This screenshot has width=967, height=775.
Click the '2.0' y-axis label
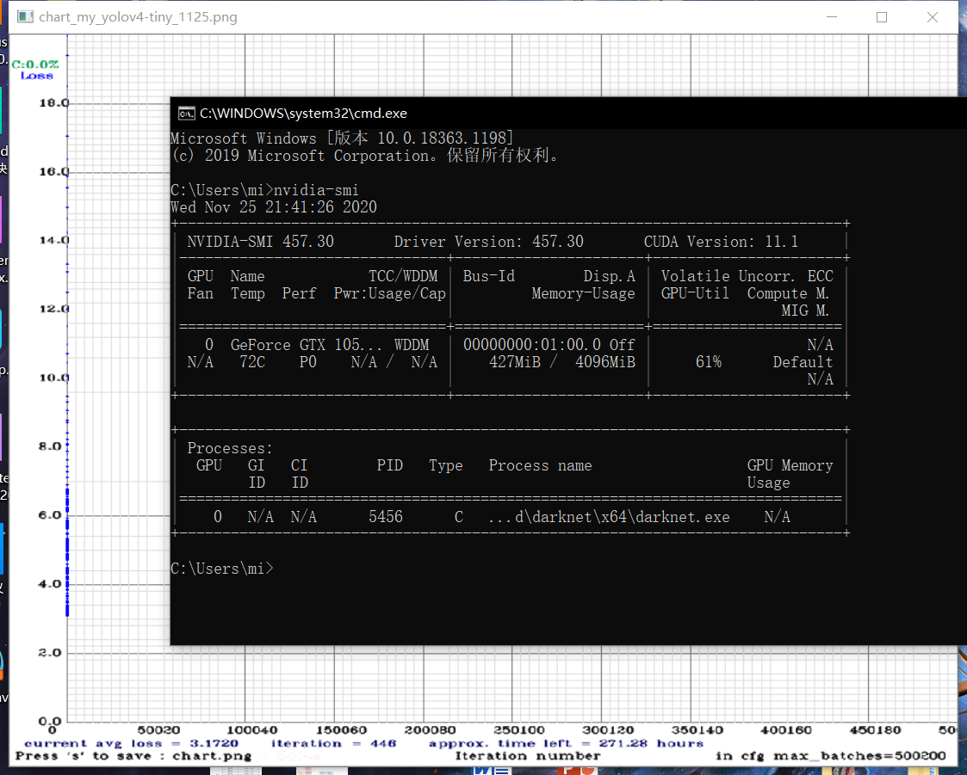pyautogui.click(x=49, y=652)
